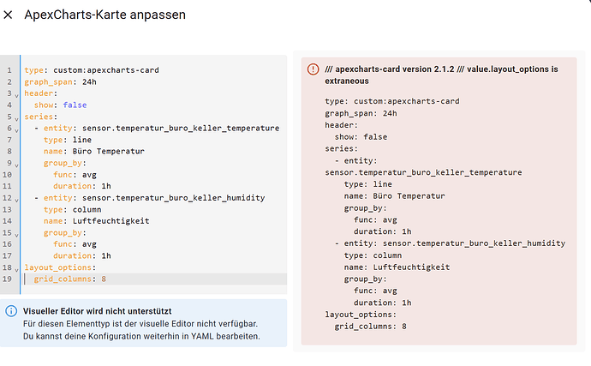Click the red error alert icon

[x=313, y=69]
